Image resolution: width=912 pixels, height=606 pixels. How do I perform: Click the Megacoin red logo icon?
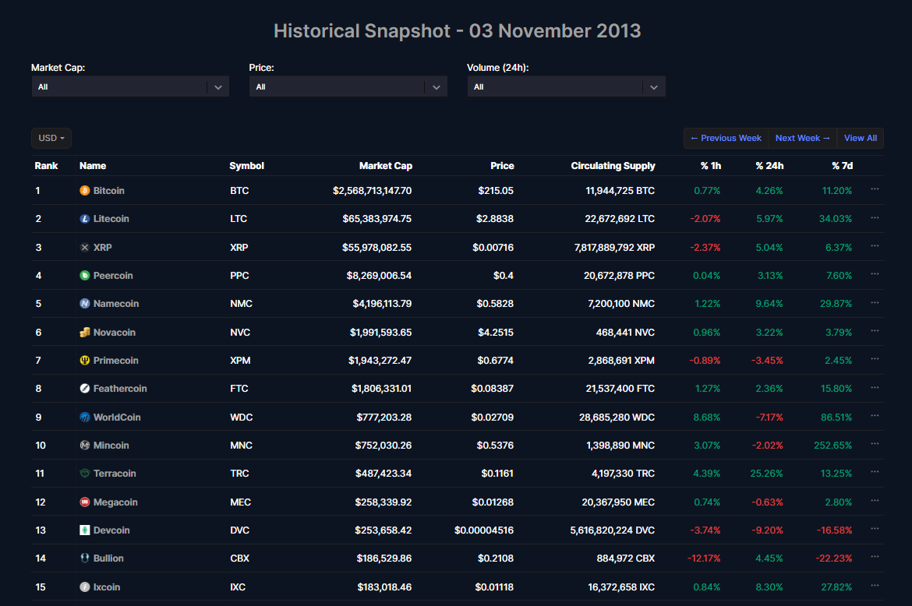[85, 502]
